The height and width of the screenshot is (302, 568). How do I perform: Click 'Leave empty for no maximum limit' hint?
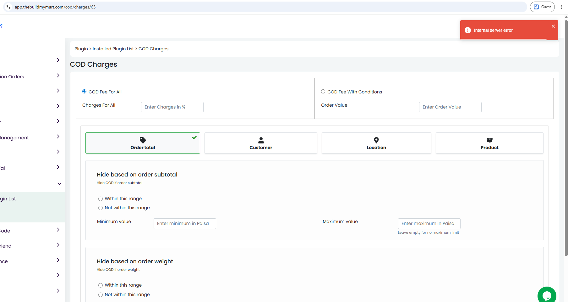[429, 232]
